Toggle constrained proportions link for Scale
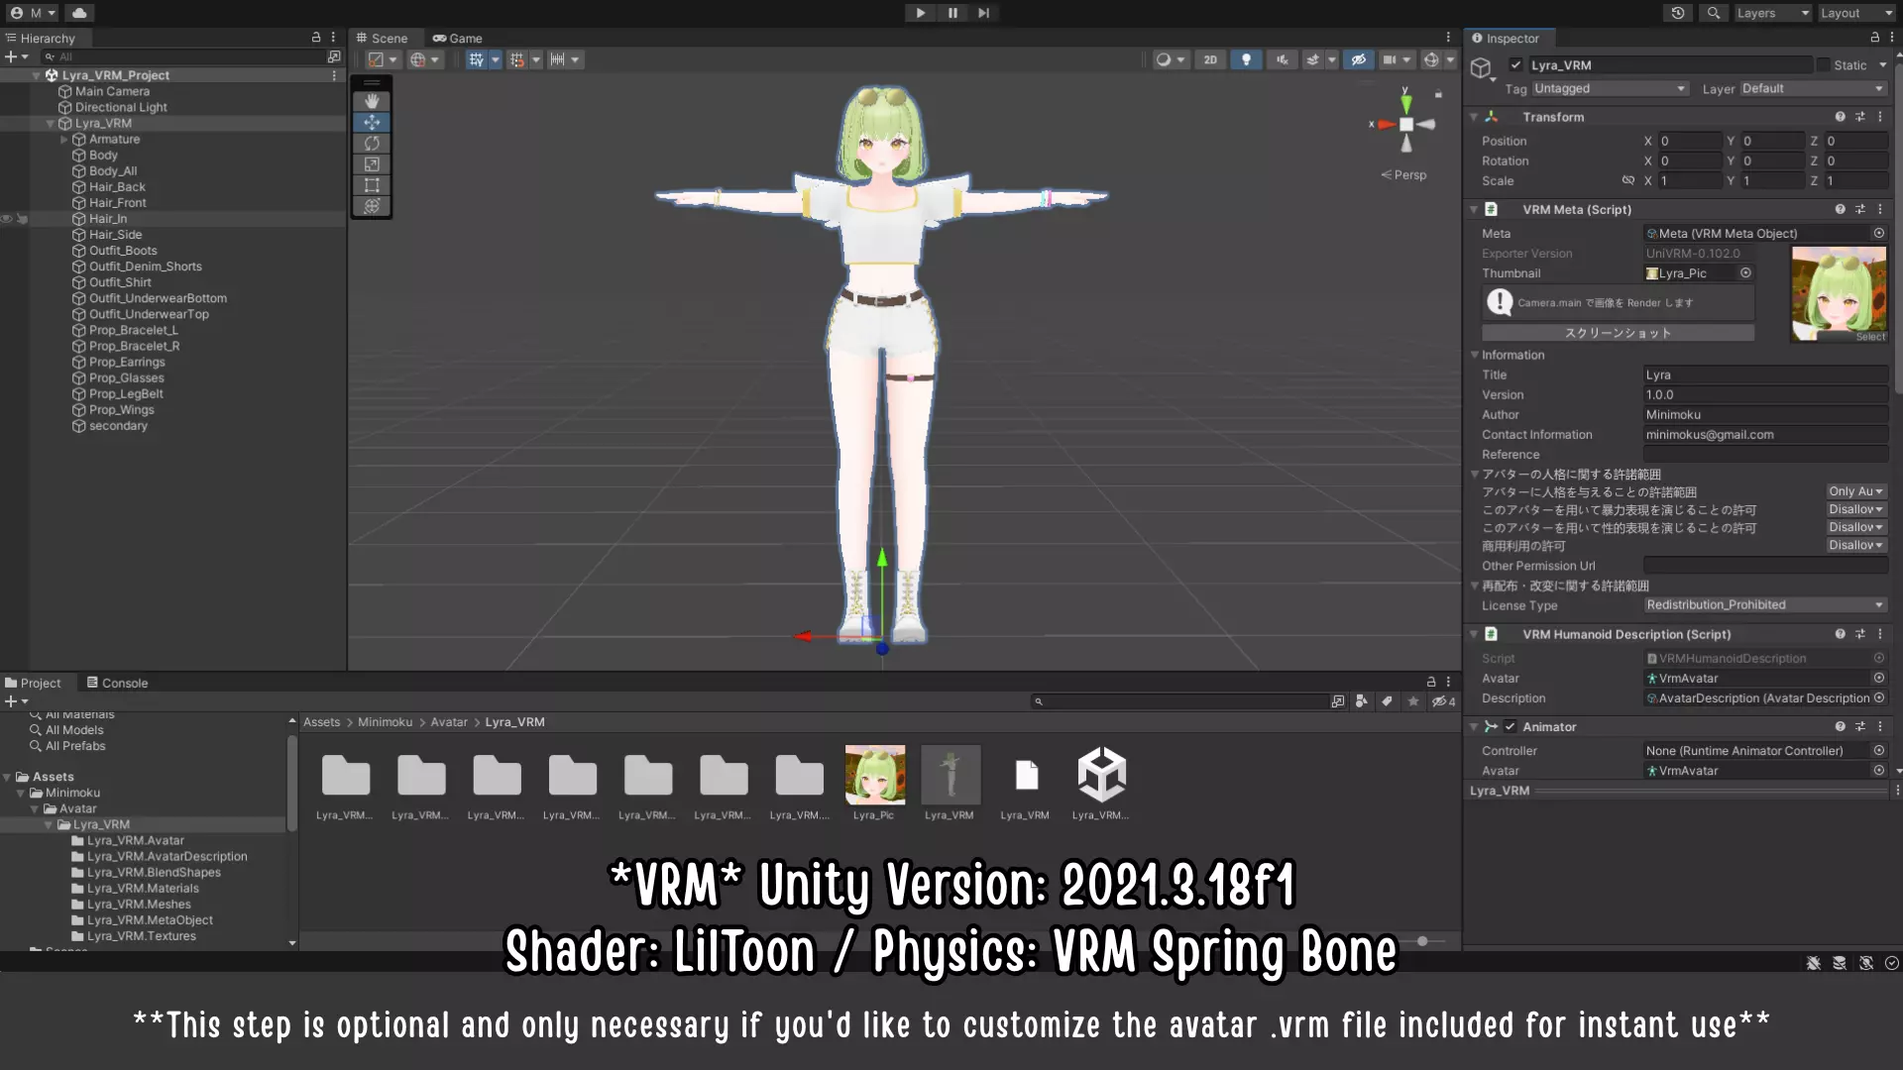Viewport: 1903px width, 1070px height. (x=1627, y=180)
